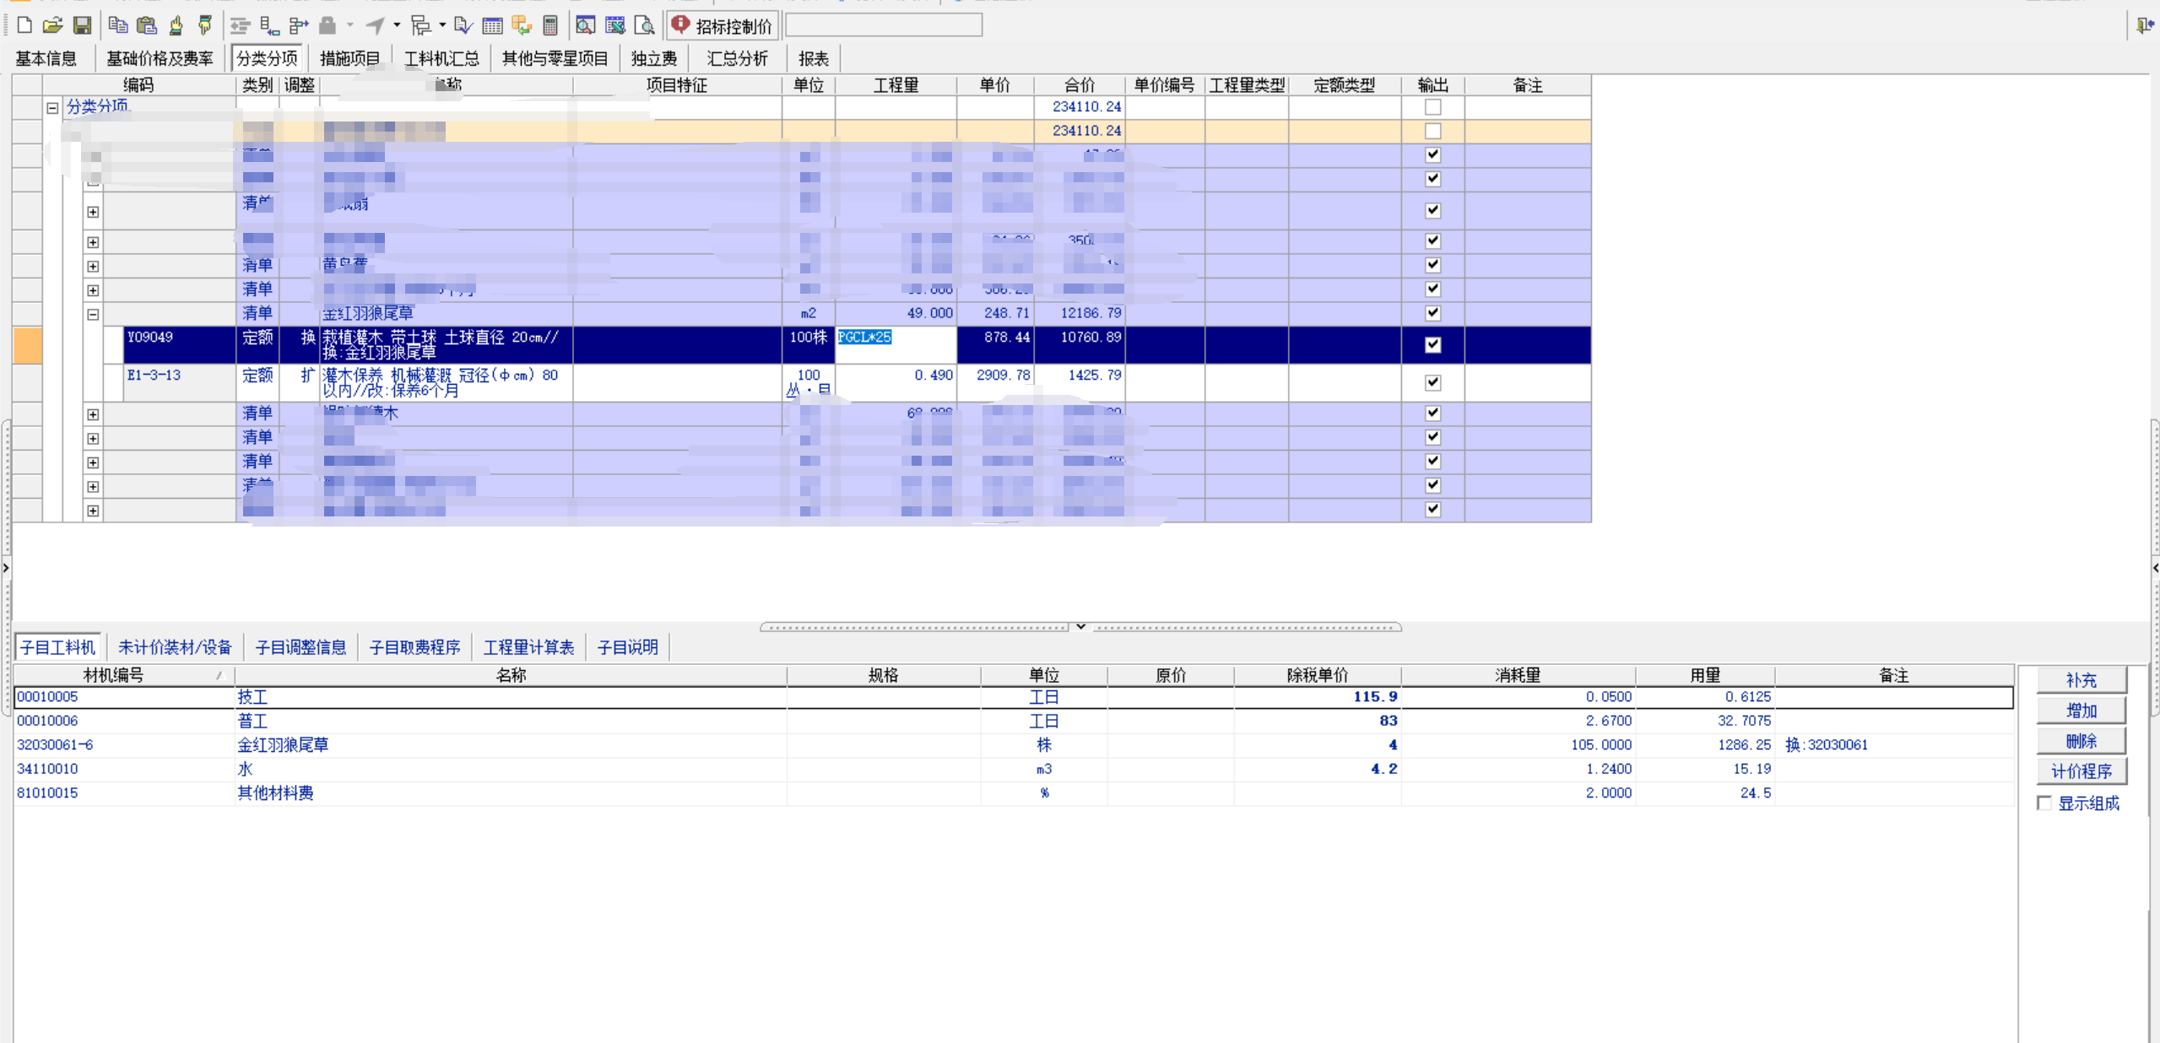Screen dimensions: 2160x1043
Task: Uncheck output checkbox in the first checked row
Action: click(1432, 154)
